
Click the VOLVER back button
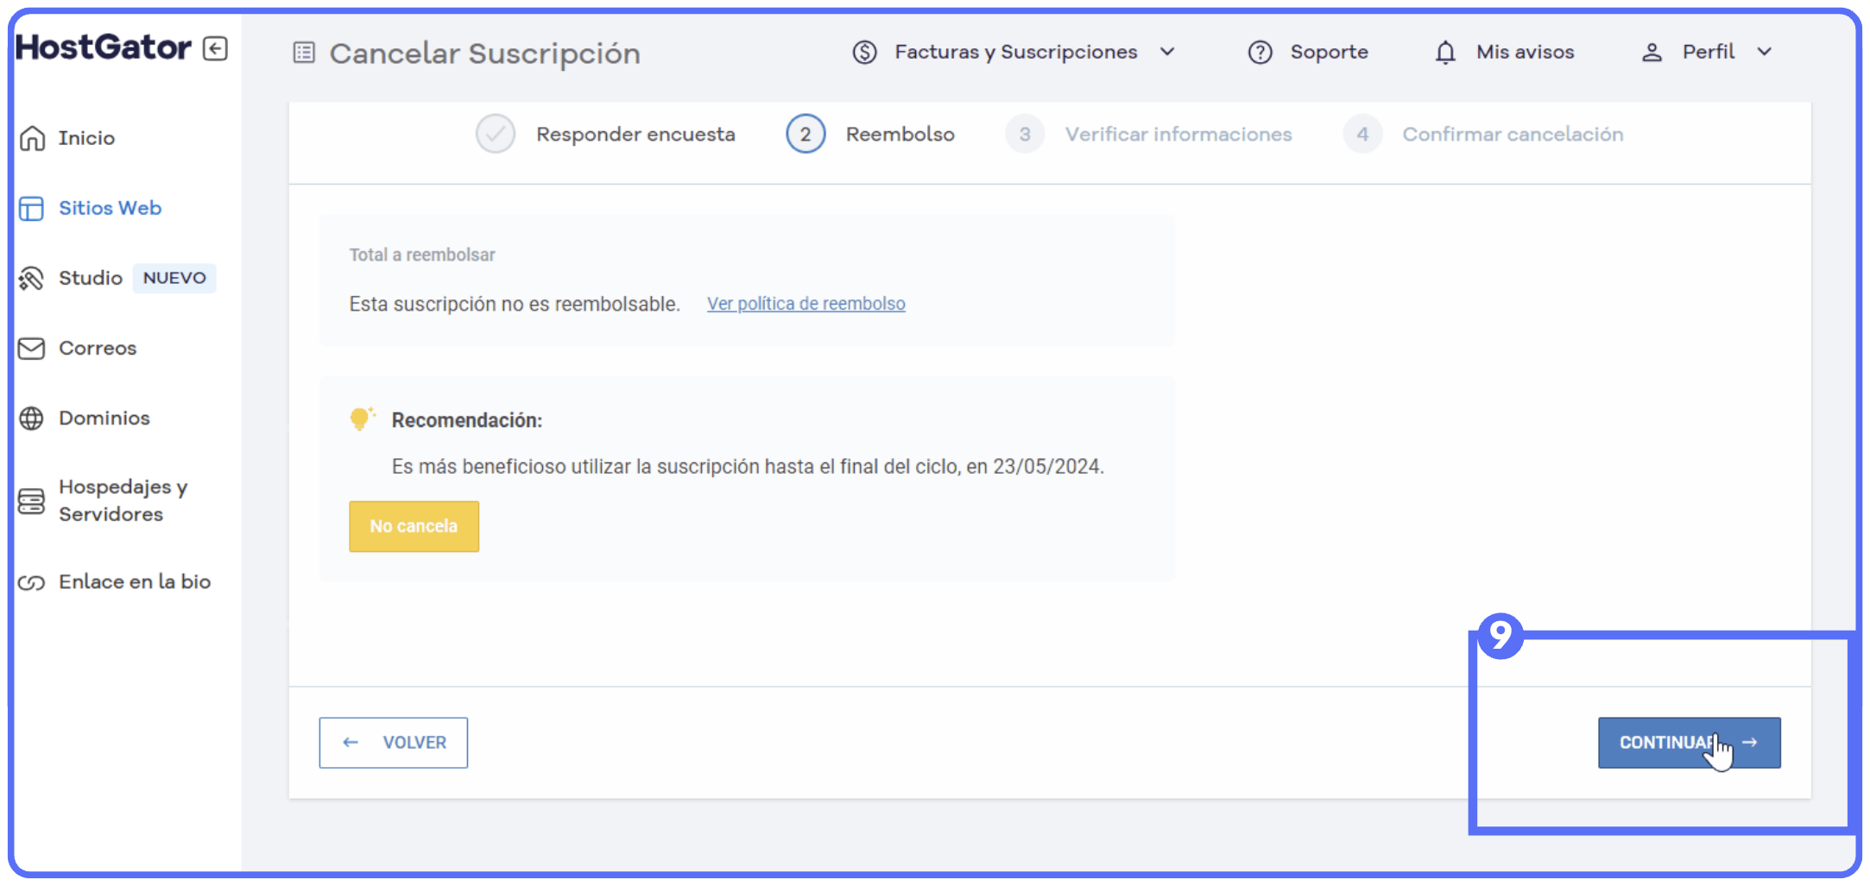coord(394,743)
